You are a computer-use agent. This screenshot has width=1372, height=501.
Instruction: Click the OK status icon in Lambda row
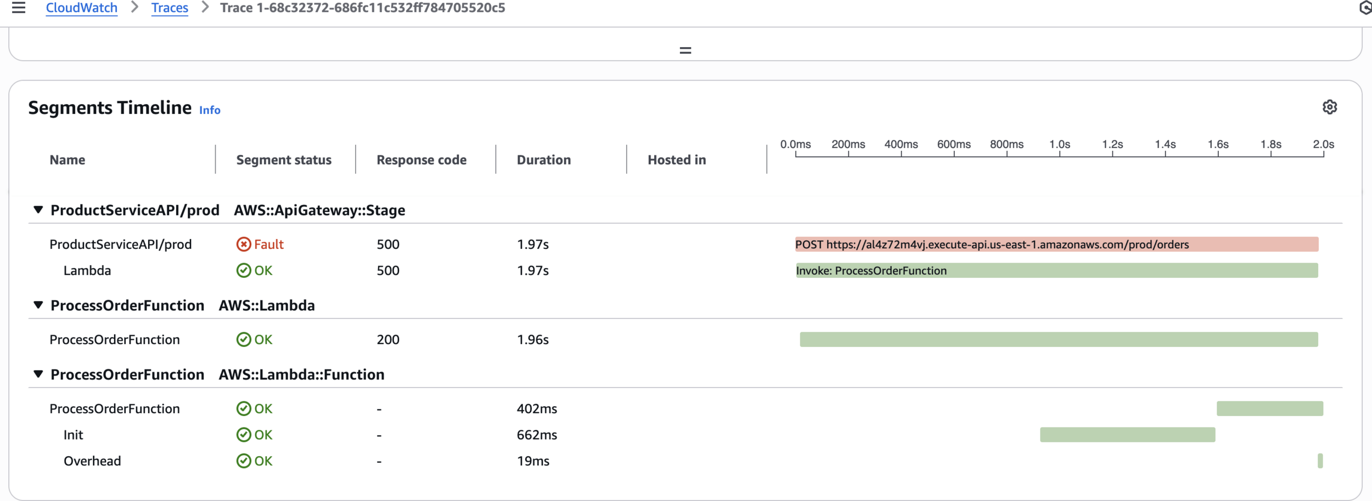[x=244, y=270]
